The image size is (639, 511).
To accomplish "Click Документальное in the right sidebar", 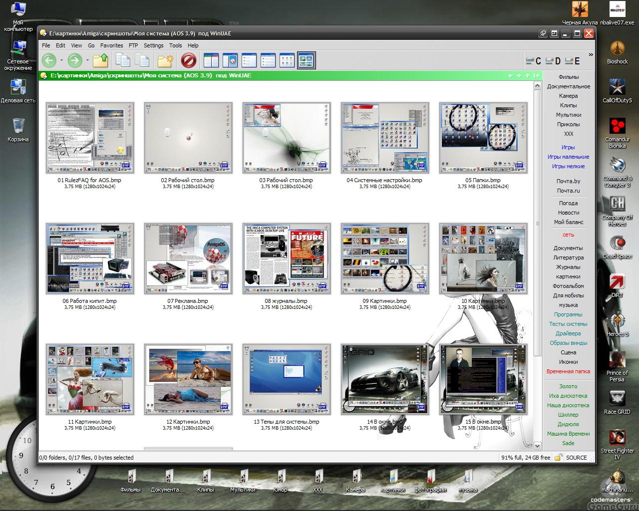I will pyautogui.click(x=569, y=86).
